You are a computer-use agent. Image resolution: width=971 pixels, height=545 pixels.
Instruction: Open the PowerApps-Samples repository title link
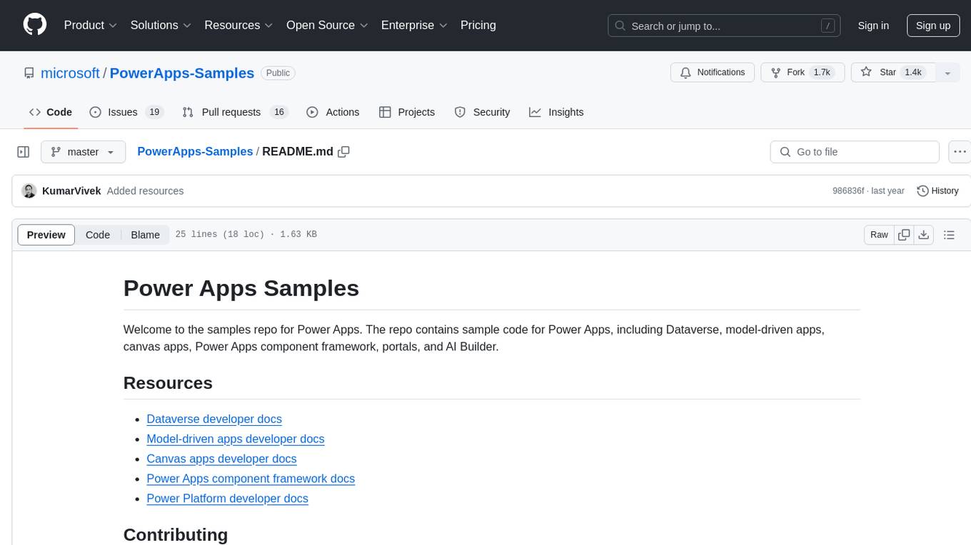[182, 73]
